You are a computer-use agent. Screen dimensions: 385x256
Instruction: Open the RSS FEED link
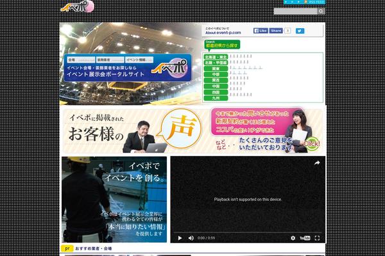[315, 2]
